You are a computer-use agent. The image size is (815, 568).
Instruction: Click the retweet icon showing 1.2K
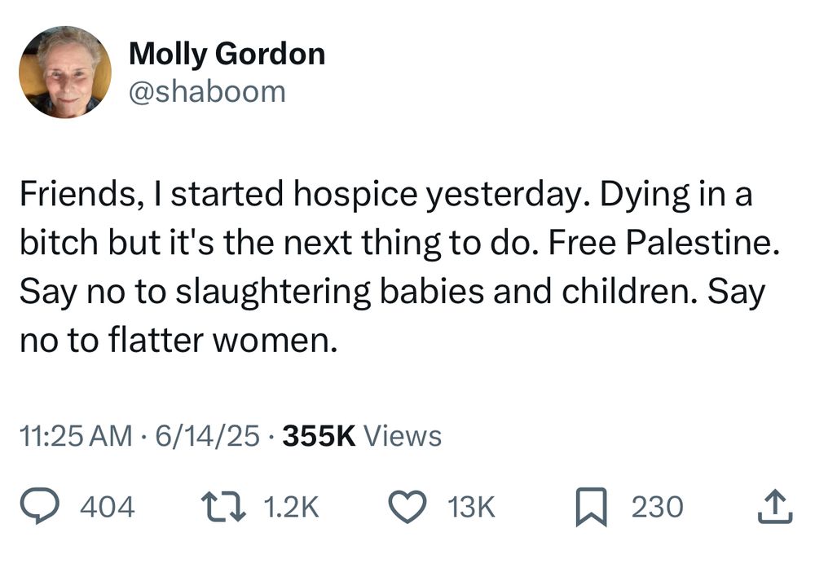(x=224, y=506)
